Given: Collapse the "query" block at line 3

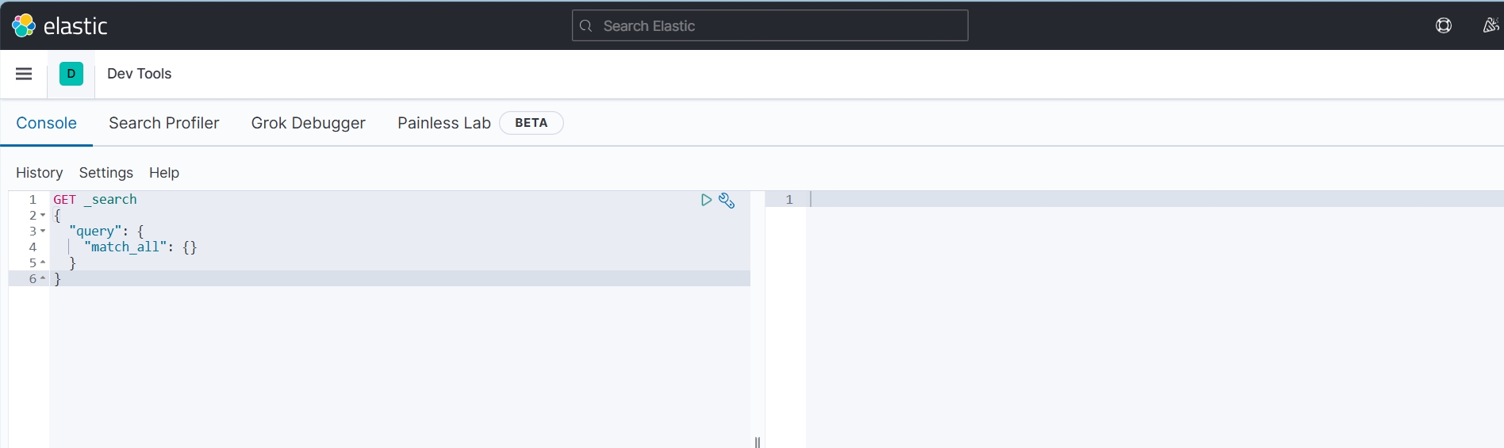Looking at the screenshot, I should pos(43,232).
